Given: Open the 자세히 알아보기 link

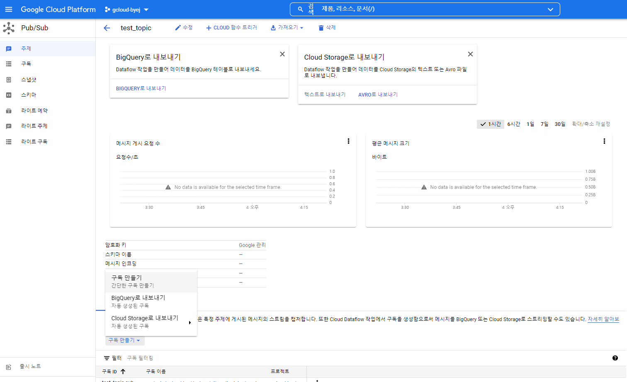Looking at the screenshot, I should tap(603, 319).
